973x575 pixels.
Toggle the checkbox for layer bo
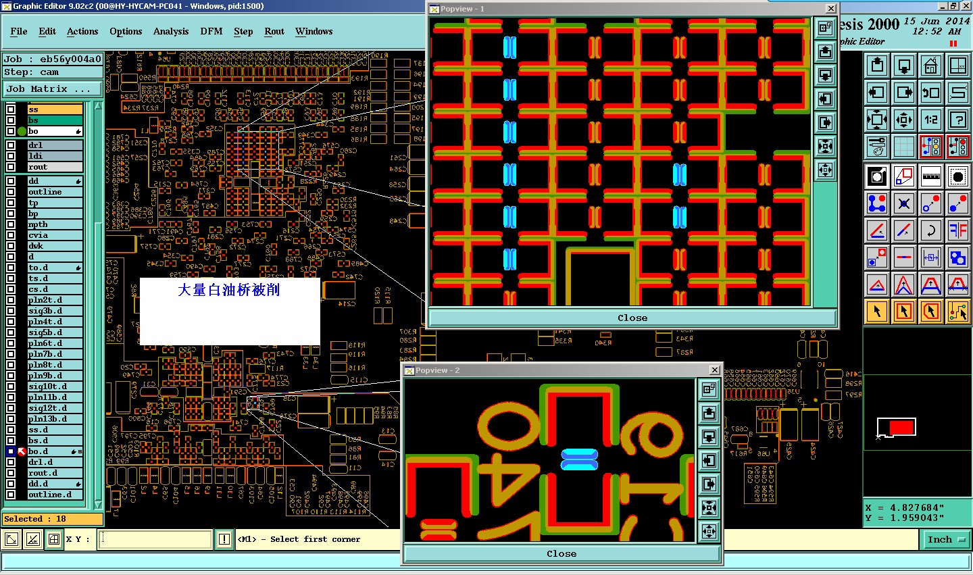point(11,131)
